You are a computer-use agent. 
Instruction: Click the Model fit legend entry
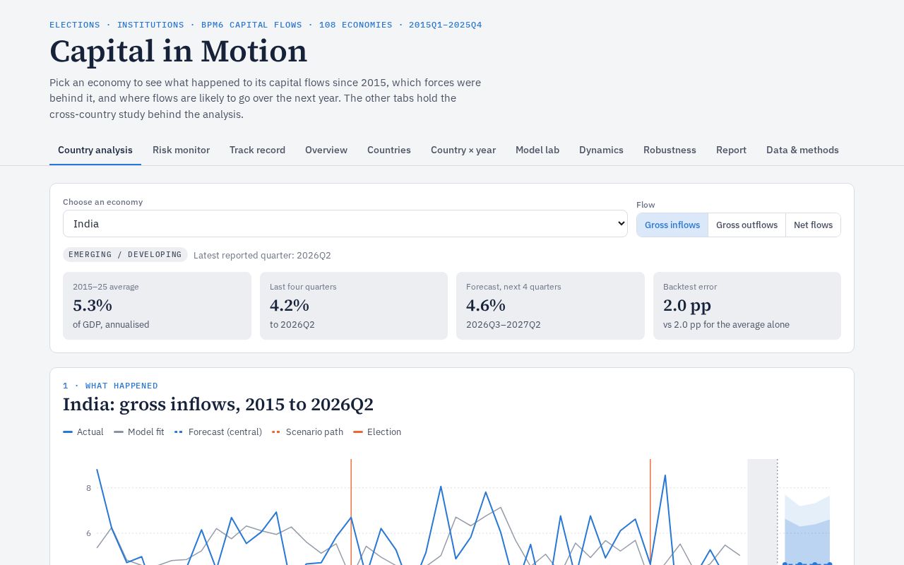[139, 432]
